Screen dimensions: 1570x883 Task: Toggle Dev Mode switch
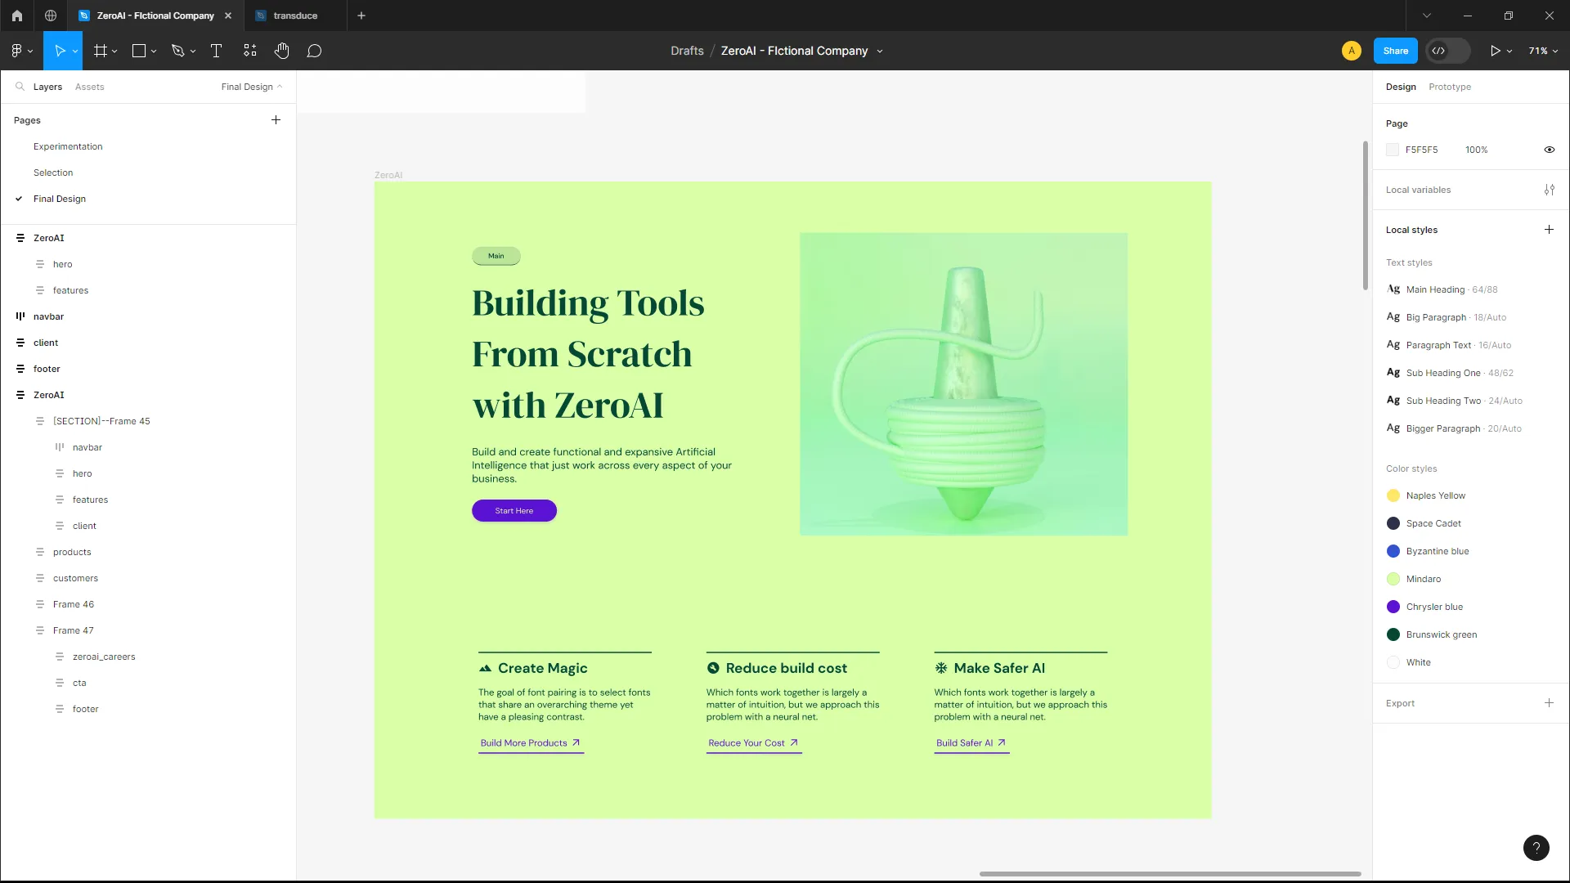[x=1447, y=51]
